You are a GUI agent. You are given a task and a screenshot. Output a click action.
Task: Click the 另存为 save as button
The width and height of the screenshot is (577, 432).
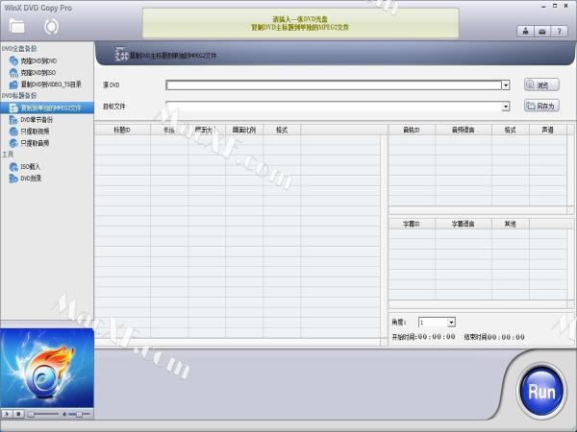[541, 106]
